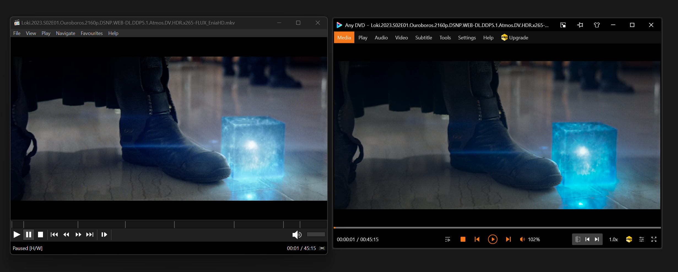678x272 pixels.
Task: Toggle mute with Any DVD speaker icon
Action: pyautogui.click(x=522, y=239)
